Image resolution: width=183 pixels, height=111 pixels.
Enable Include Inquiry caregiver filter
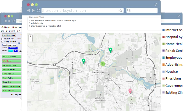pyautogui.click(x=29, y=23)
